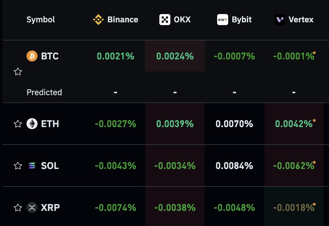Screen dimensions: 329x226
Task: Click the Binance logo icon
Action: (x=98, y=20)
